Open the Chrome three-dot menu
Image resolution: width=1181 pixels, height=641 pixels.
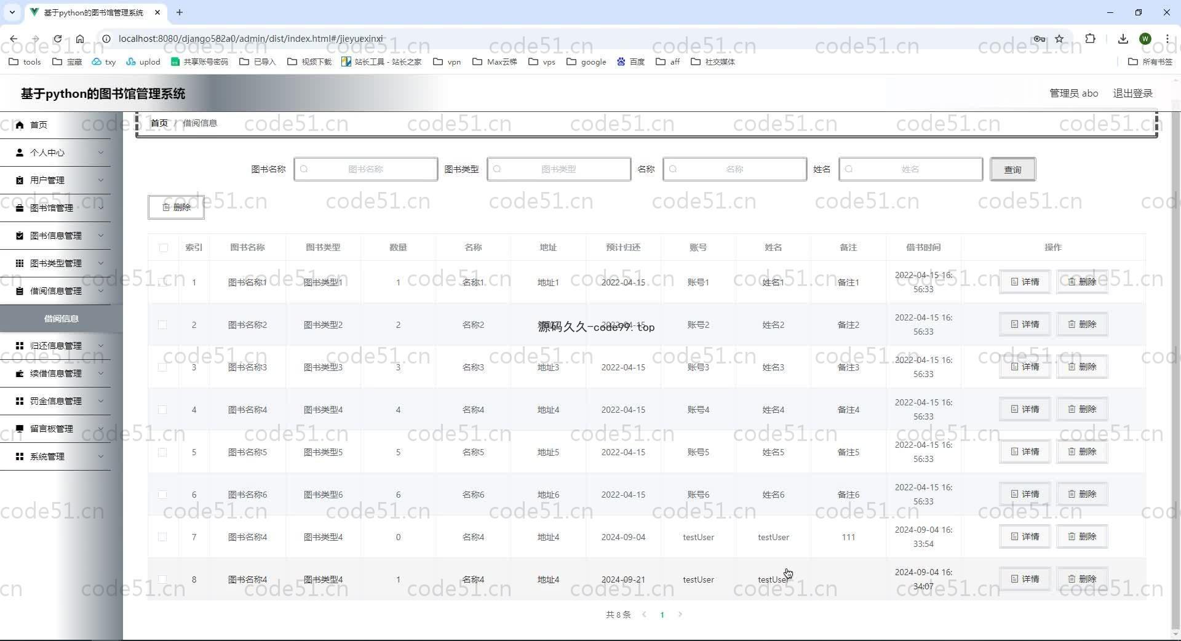pyautogui.click(x=1167, y=39)
